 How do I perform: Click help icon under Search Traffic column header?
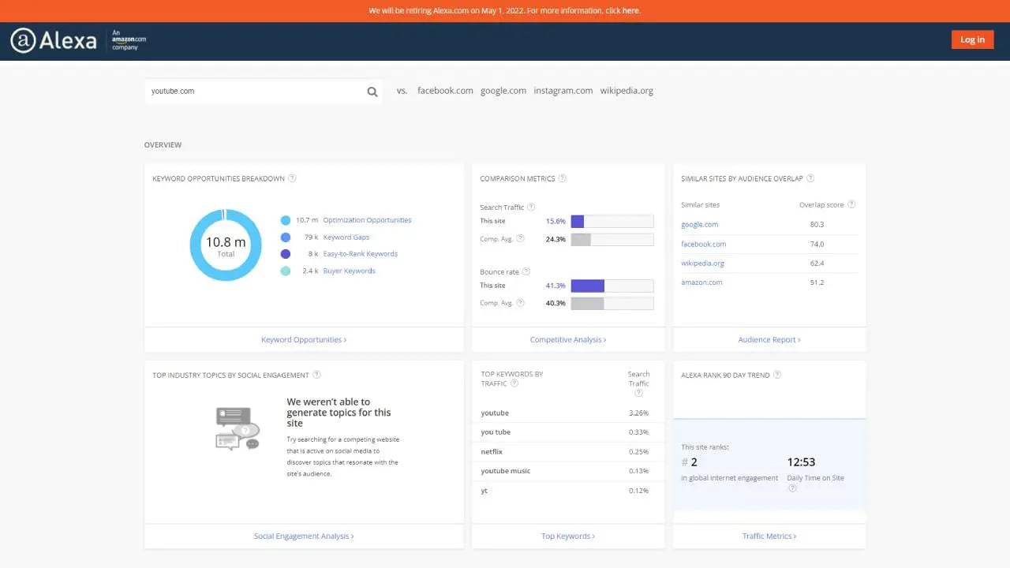pyautogui.click(x=638, y=393)
